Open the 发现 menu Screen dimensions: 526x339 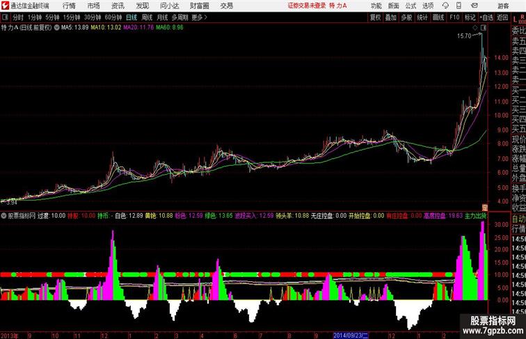(x=142, y=6)
